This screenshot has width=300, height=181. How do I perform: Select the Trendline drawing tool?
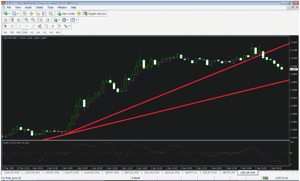[x=33, y=26]
